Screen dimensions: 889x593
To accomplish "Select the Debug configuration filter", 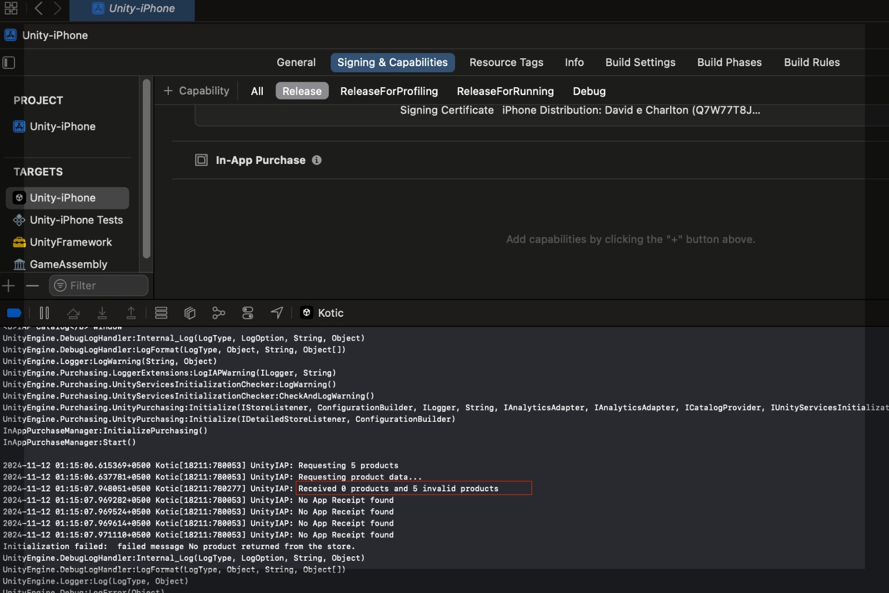I will 589,91.
